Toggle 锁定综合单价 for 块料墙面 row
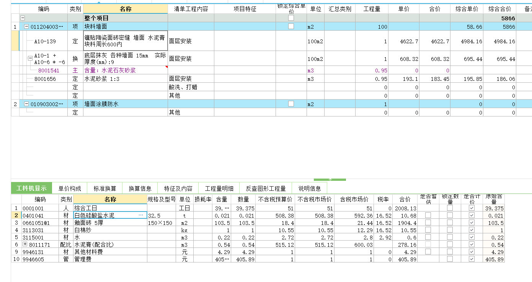Viewport: 532px width, 282px height. click(x=291, y=26)
